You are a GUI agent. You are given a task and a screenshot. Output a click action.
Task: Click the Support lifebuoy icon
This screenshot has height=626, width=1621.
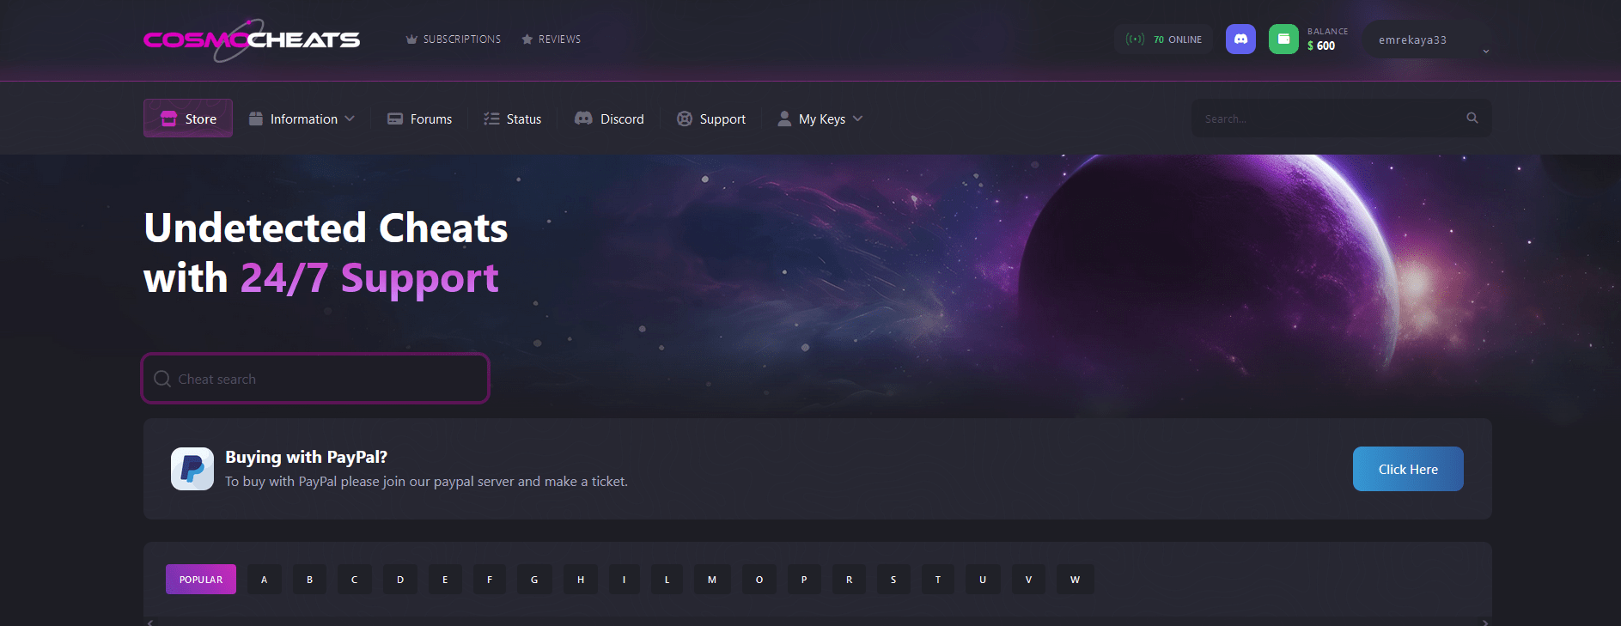coord(685,119)
